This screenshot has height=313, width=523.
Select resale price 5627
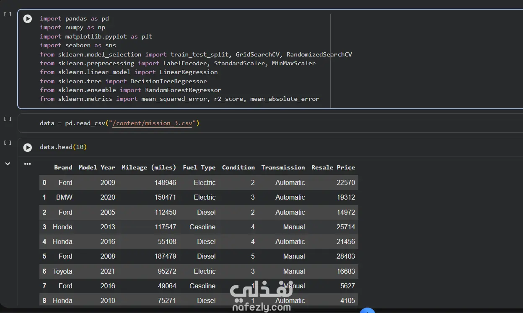tap(348, 286)
